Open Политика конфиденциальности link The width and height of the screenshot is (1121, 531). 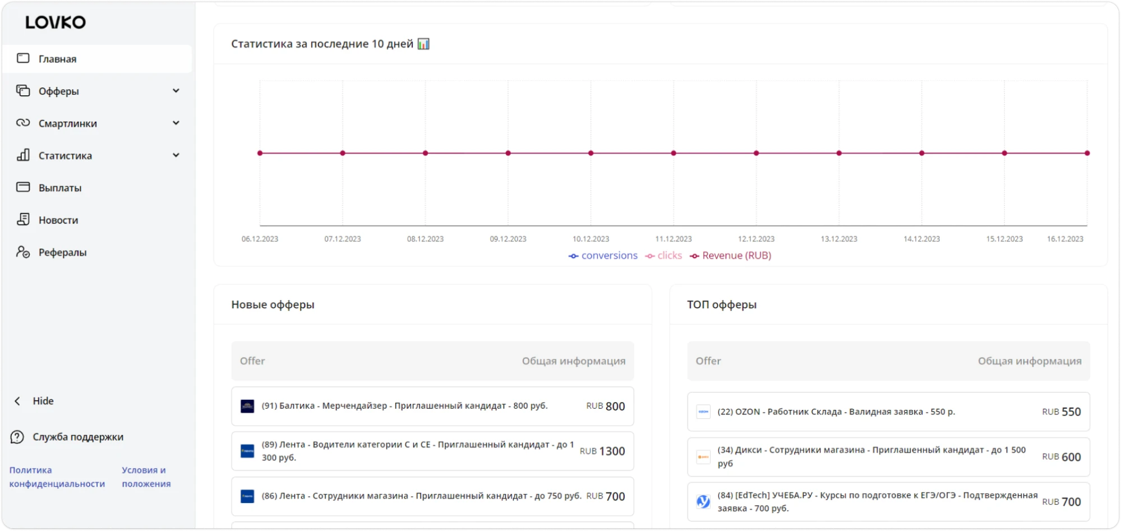click(x=57, y=477)
